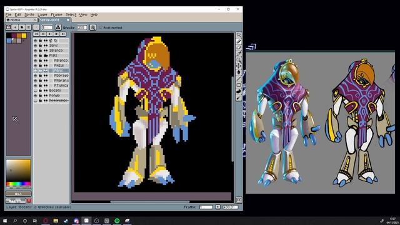Pick the yellow palette swatch
This screenshot has height=225, width=400.
24,36
